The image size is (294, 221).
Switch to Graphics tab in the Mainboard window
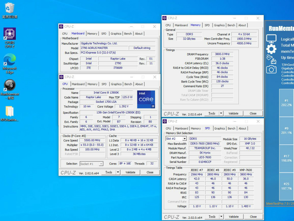click(x=116, y=34)
